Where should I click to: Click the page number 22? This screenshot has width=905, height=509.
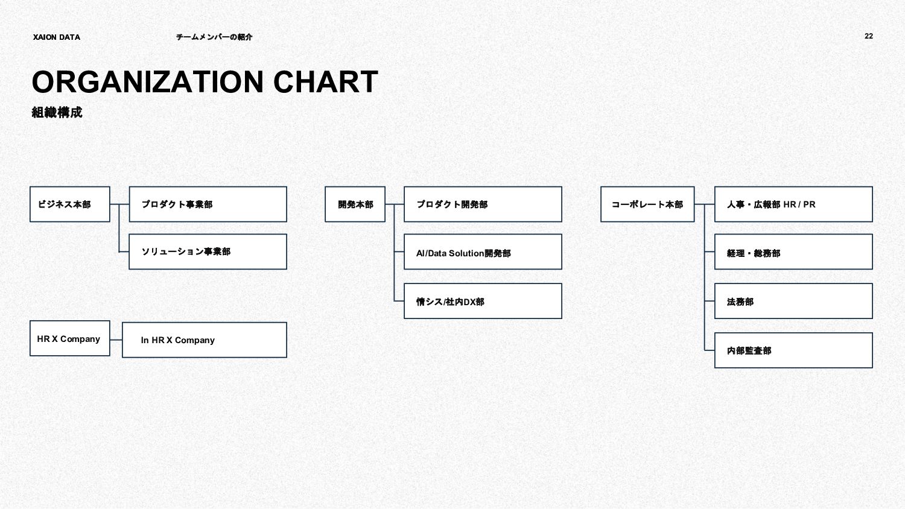(x=868, y=36)
